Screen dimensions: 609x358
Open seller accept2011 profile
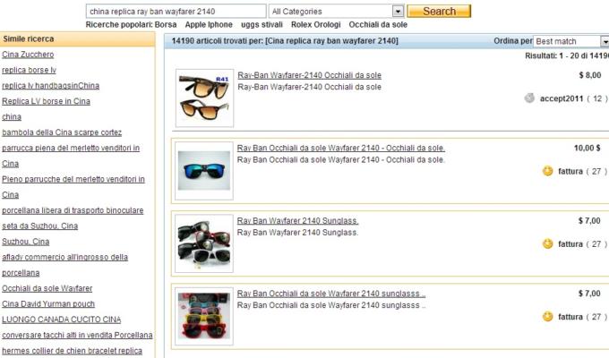tap(562, 98)
